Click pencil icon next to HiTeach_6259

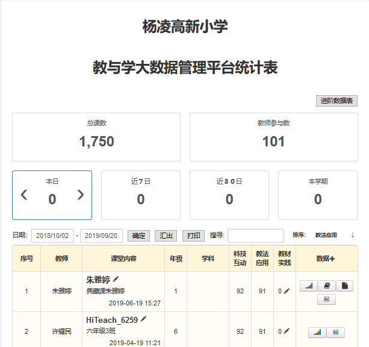[143, 319]
